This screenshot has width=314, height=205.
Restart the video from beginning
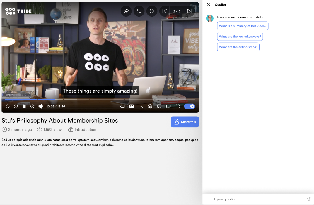click(x=8, y=107)
